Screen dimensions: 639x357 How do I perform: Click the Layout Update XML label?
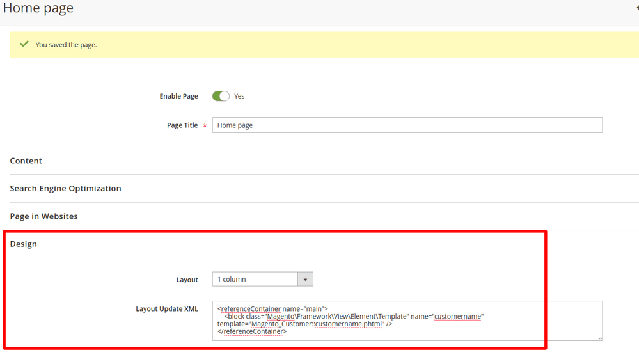click(x=166, y=309)
